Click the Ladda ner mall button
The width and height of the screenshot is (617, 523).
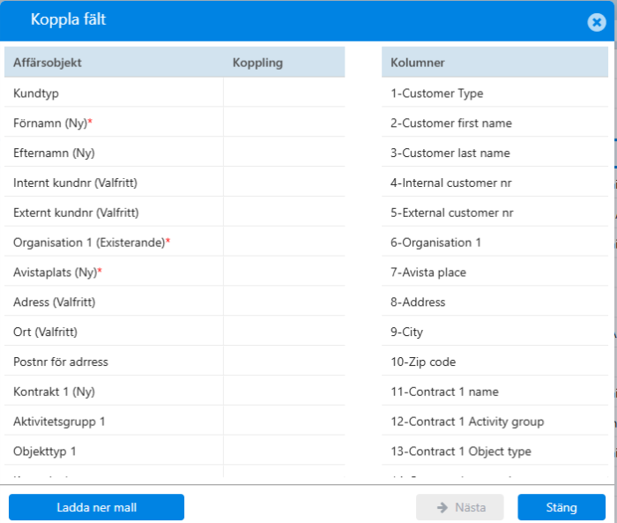tap(96, 507)
